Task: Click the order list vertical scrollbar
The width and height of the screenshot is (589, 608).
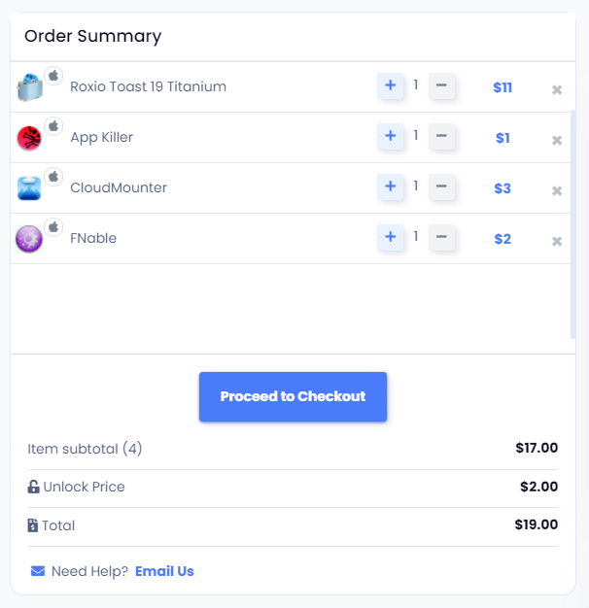Action: tap(573, 224)
